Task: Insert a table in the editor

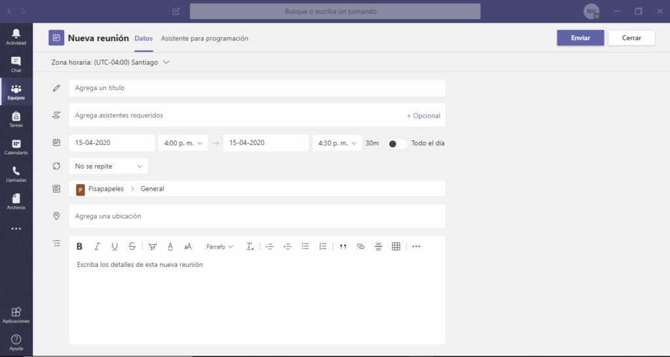Action: pyautogui.click(x=396, y=247)
